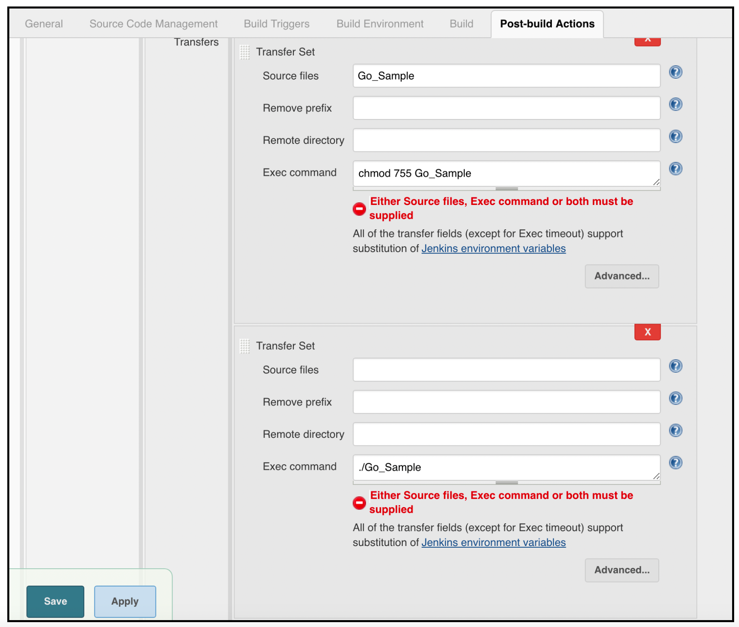Expand Advanced options of second Transfer Set
Screen dimensions: 739x627
(622, 570)
